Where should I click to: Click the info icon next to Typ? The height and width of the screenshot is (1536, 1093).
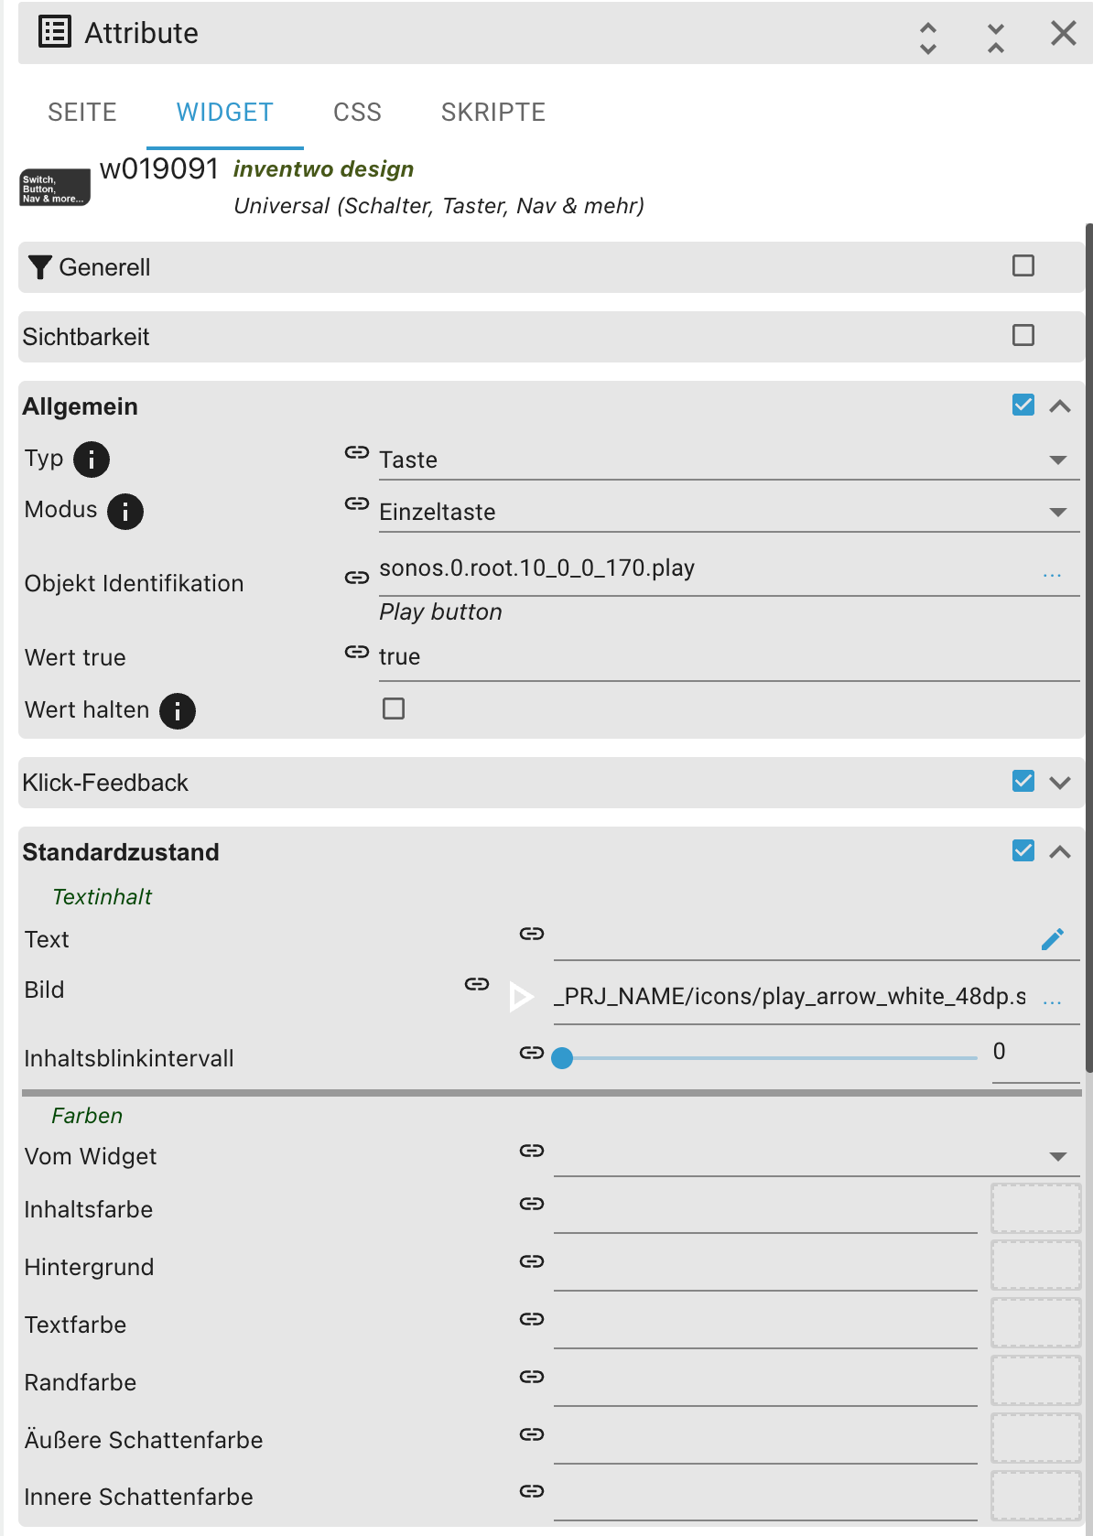(x=92, y=460)
